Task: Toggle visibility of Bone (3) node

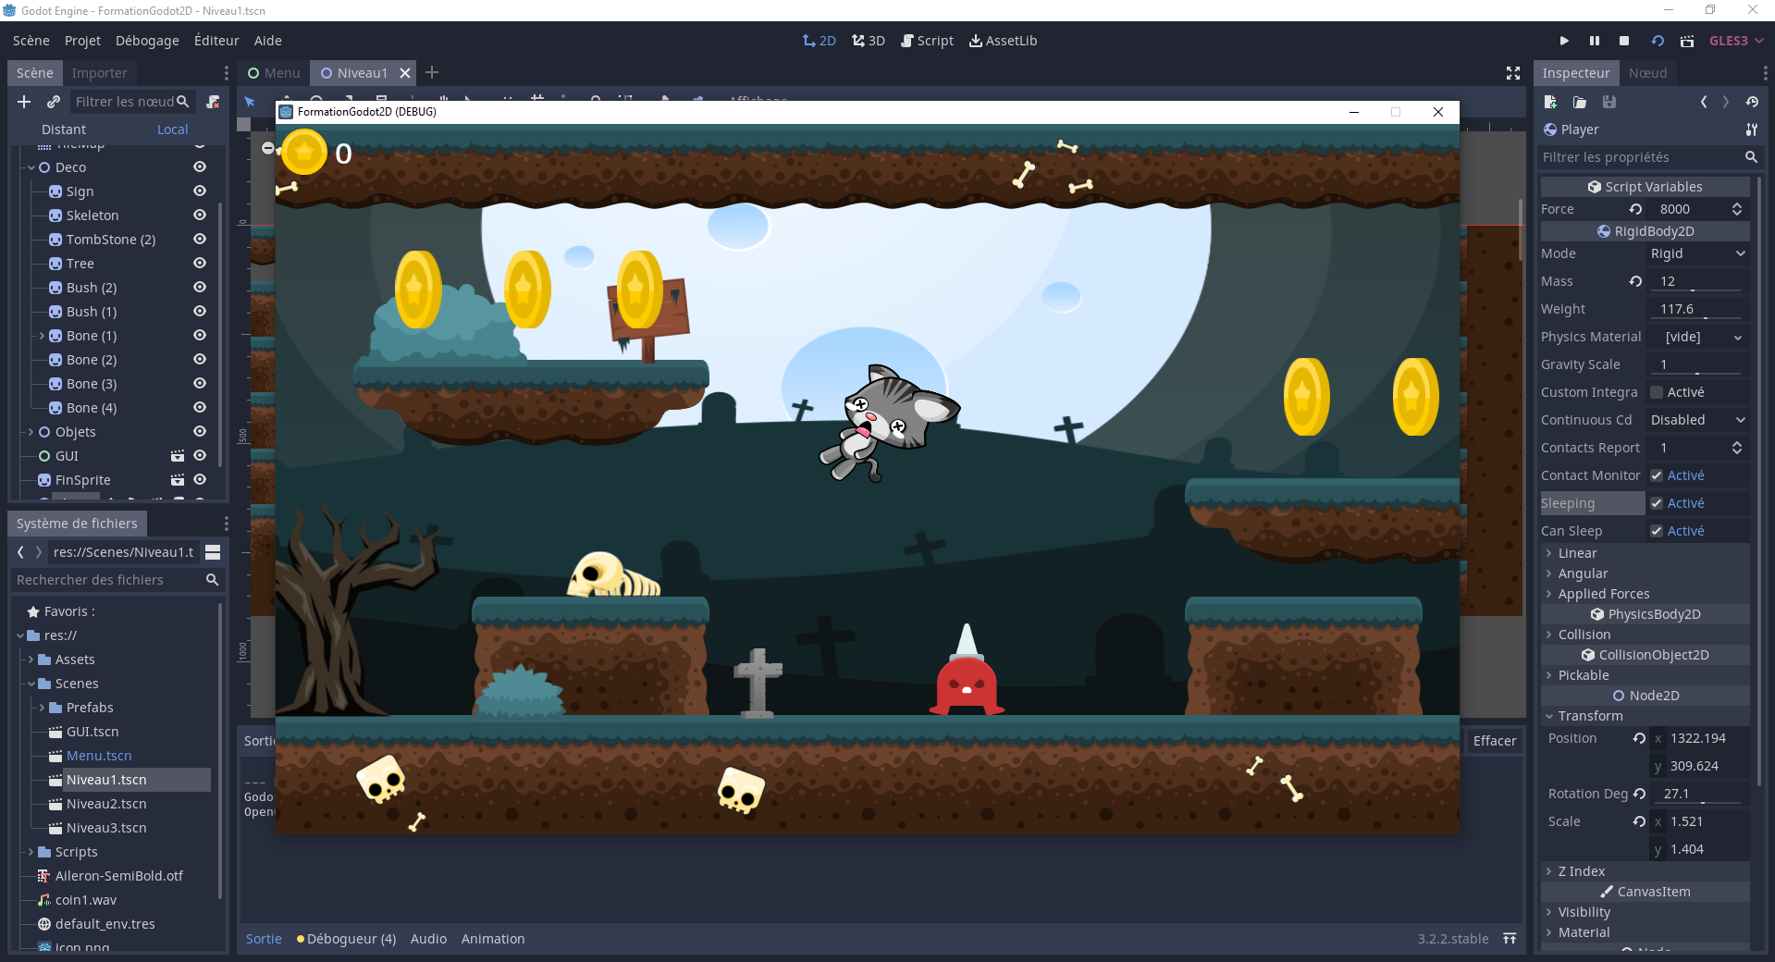Action: pos(199,384)
